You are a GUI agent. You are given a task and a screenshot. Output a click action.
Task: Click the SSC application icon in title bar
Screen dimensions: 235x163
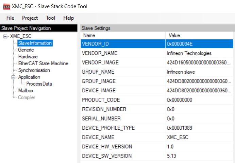pos(7,6)
